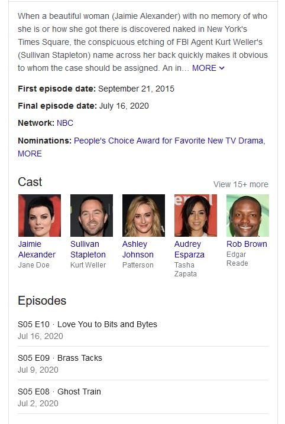Image resolution: width=285 pixels, height=424 pixels.
Task: Click Jaimie Alexander's cast photo
Action: pyautogui.click(x=40, y=216)
